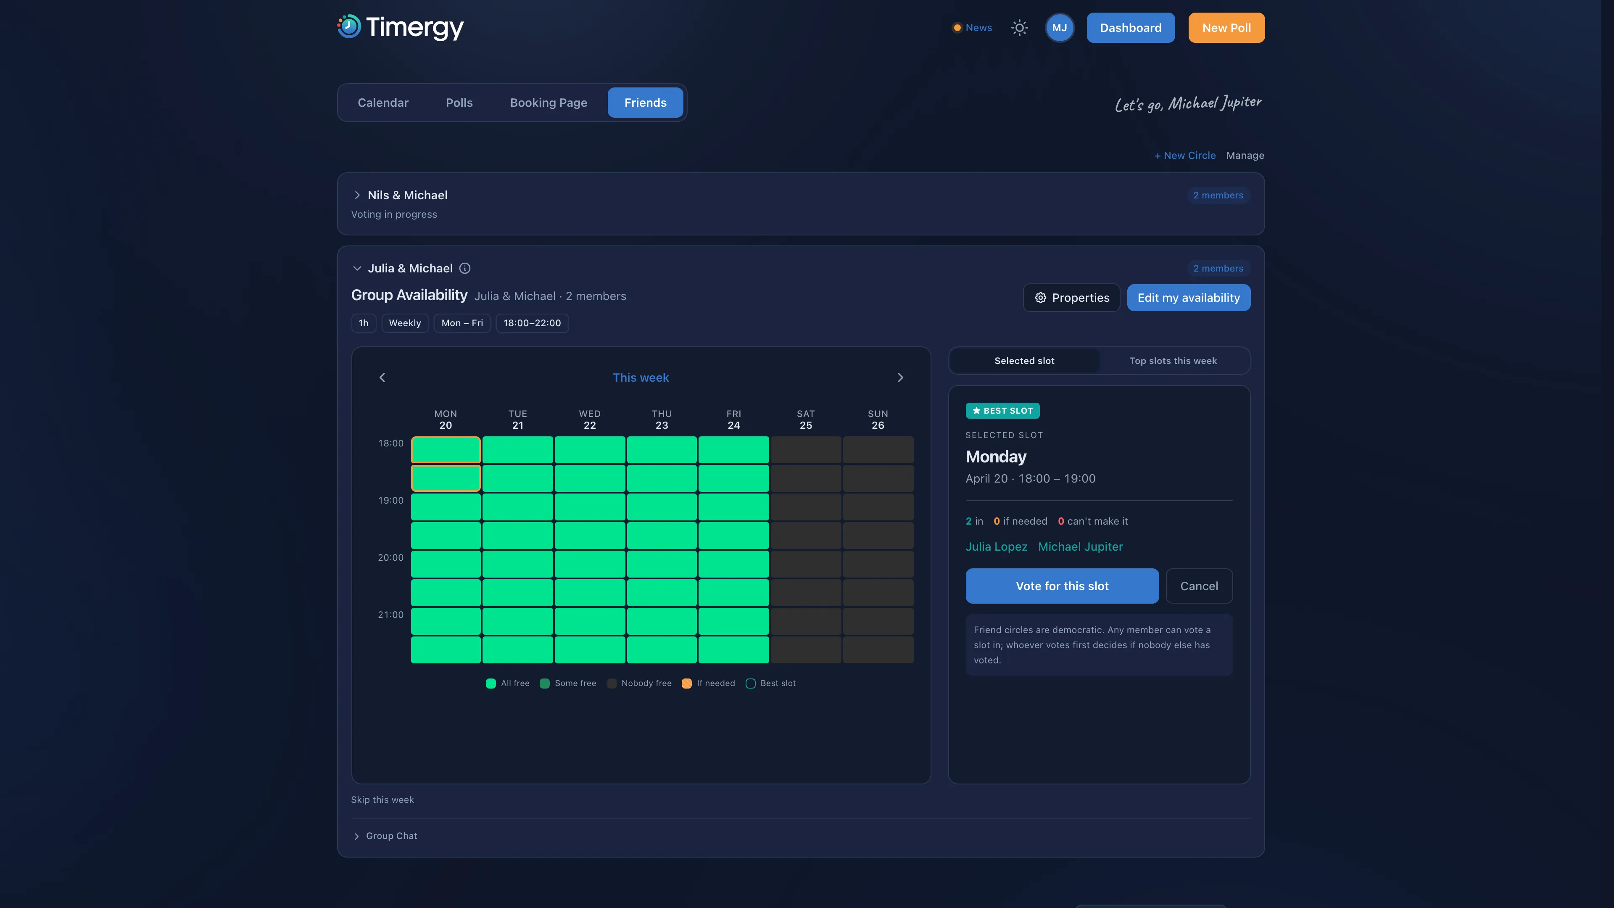Image resolution: width=1614 pixels, height=908 pixels.
Task: Click the Best slot legend swatch
Action: coord(751,683)
